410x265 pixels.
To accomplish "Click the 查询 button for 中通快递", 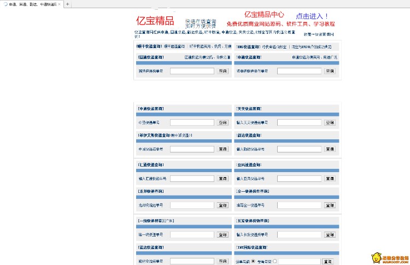I will (x=222, y=122).
